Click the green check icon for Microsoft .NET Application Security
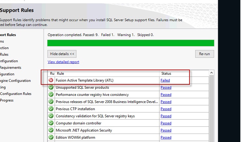The height and width of the screenshot is (142, 241). pyautogui.click(x=51, y=130)
